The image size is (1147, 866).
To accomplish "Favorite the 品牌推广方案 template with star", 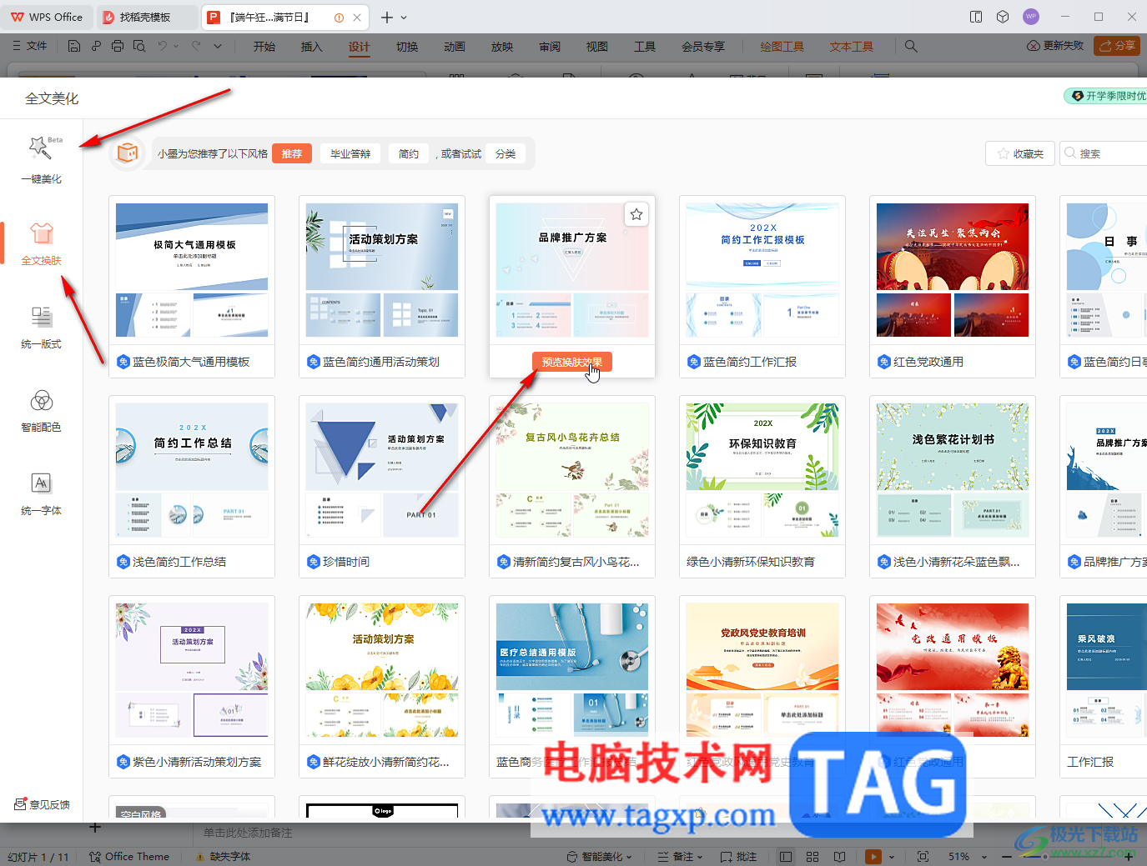I will tap(636, 214).
